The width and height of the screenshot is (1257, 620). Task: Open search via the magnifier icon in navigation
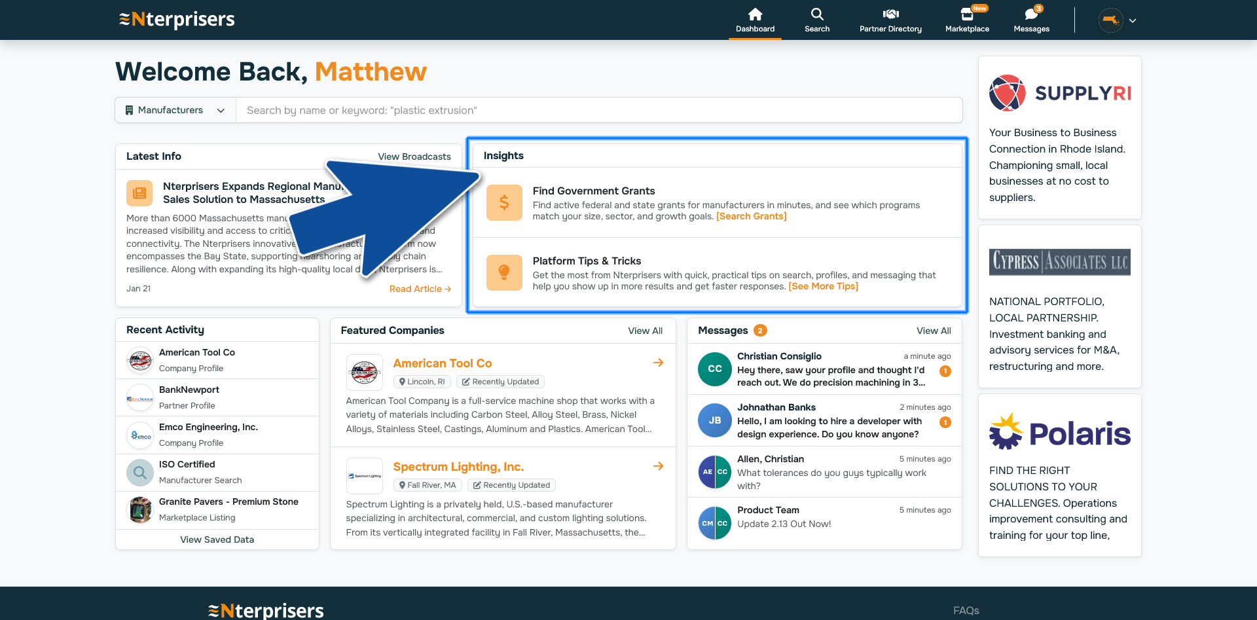tap(816, 14)
